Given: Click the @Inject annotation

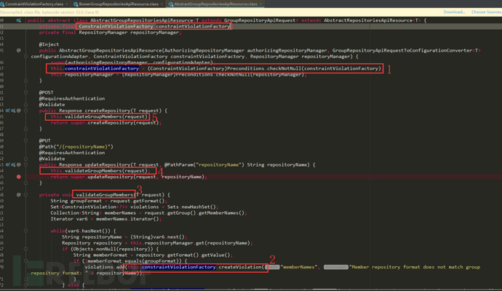Looking at the screenshot, I should coord(49,44).
